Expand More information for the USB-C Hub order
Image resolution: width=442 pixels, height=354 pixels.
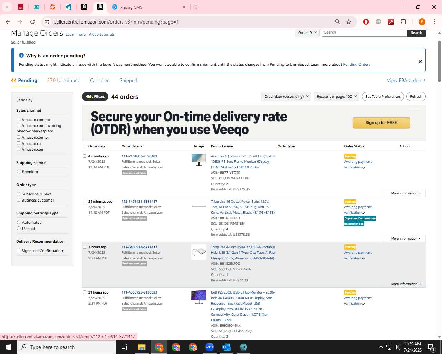click(405, 284)
